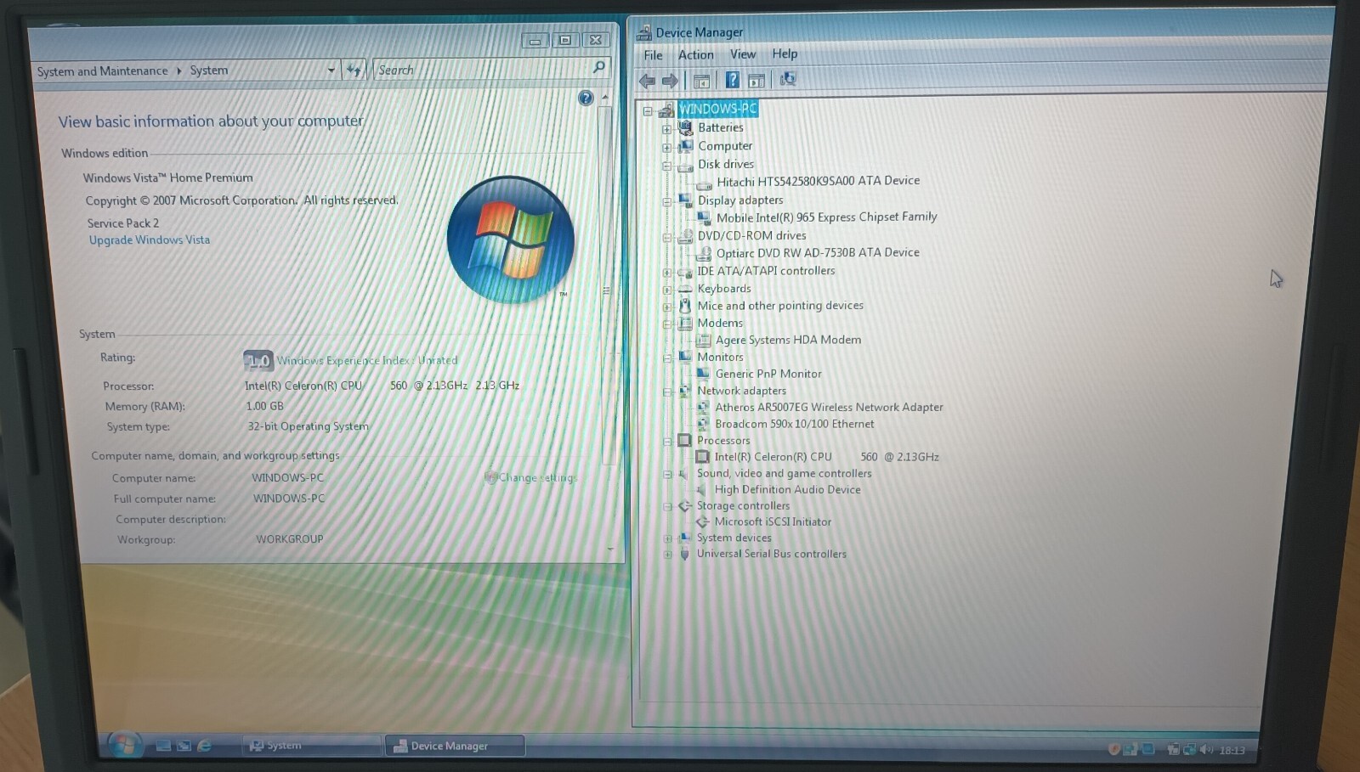Select Broadcom 590x 10/100 Ethernet
This screenshot has width=1360, height=772.
[x=794, y=424]
